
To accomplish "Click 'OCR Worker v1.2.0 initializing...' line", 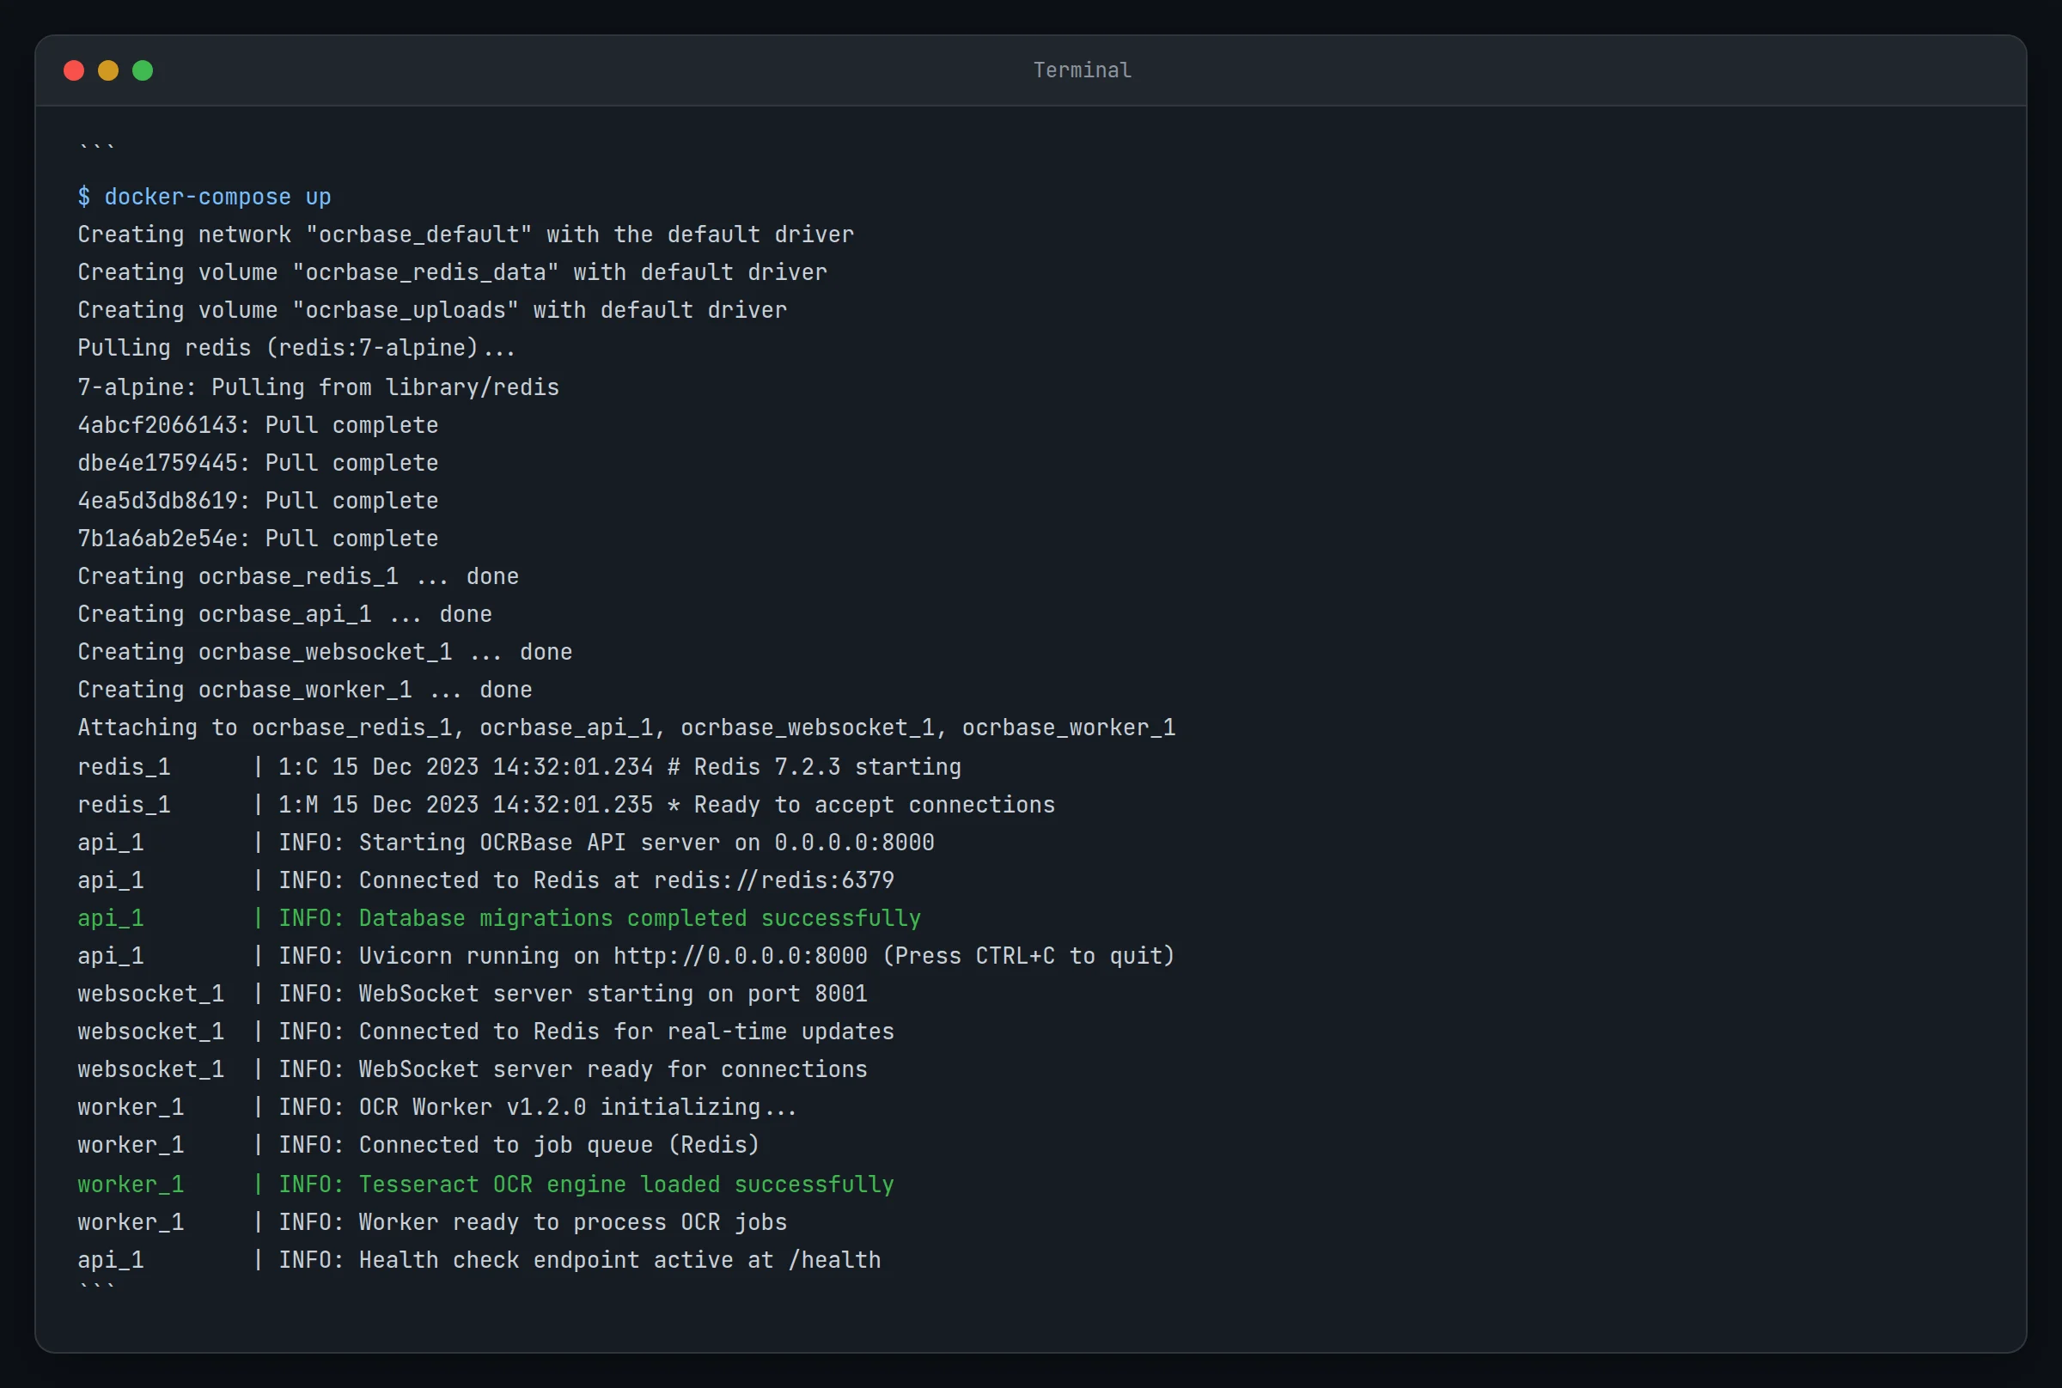I will (x=437, y=1107).
